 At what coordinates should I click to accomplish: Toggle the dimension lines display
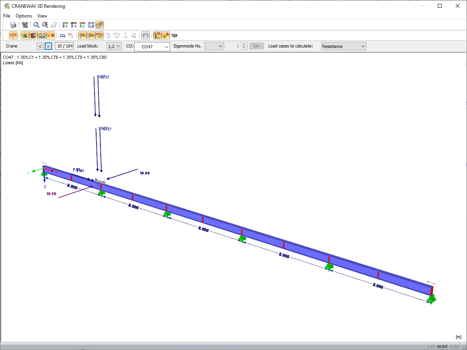click(x=166, y=35)
